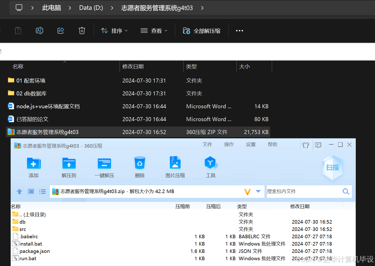The image size is (375, 266).
Task: Click the archive path field text
Action: [x=117, y=191]
